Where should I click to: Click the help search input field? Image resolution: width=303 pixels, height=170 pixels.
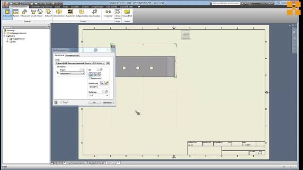click(226, 3)
